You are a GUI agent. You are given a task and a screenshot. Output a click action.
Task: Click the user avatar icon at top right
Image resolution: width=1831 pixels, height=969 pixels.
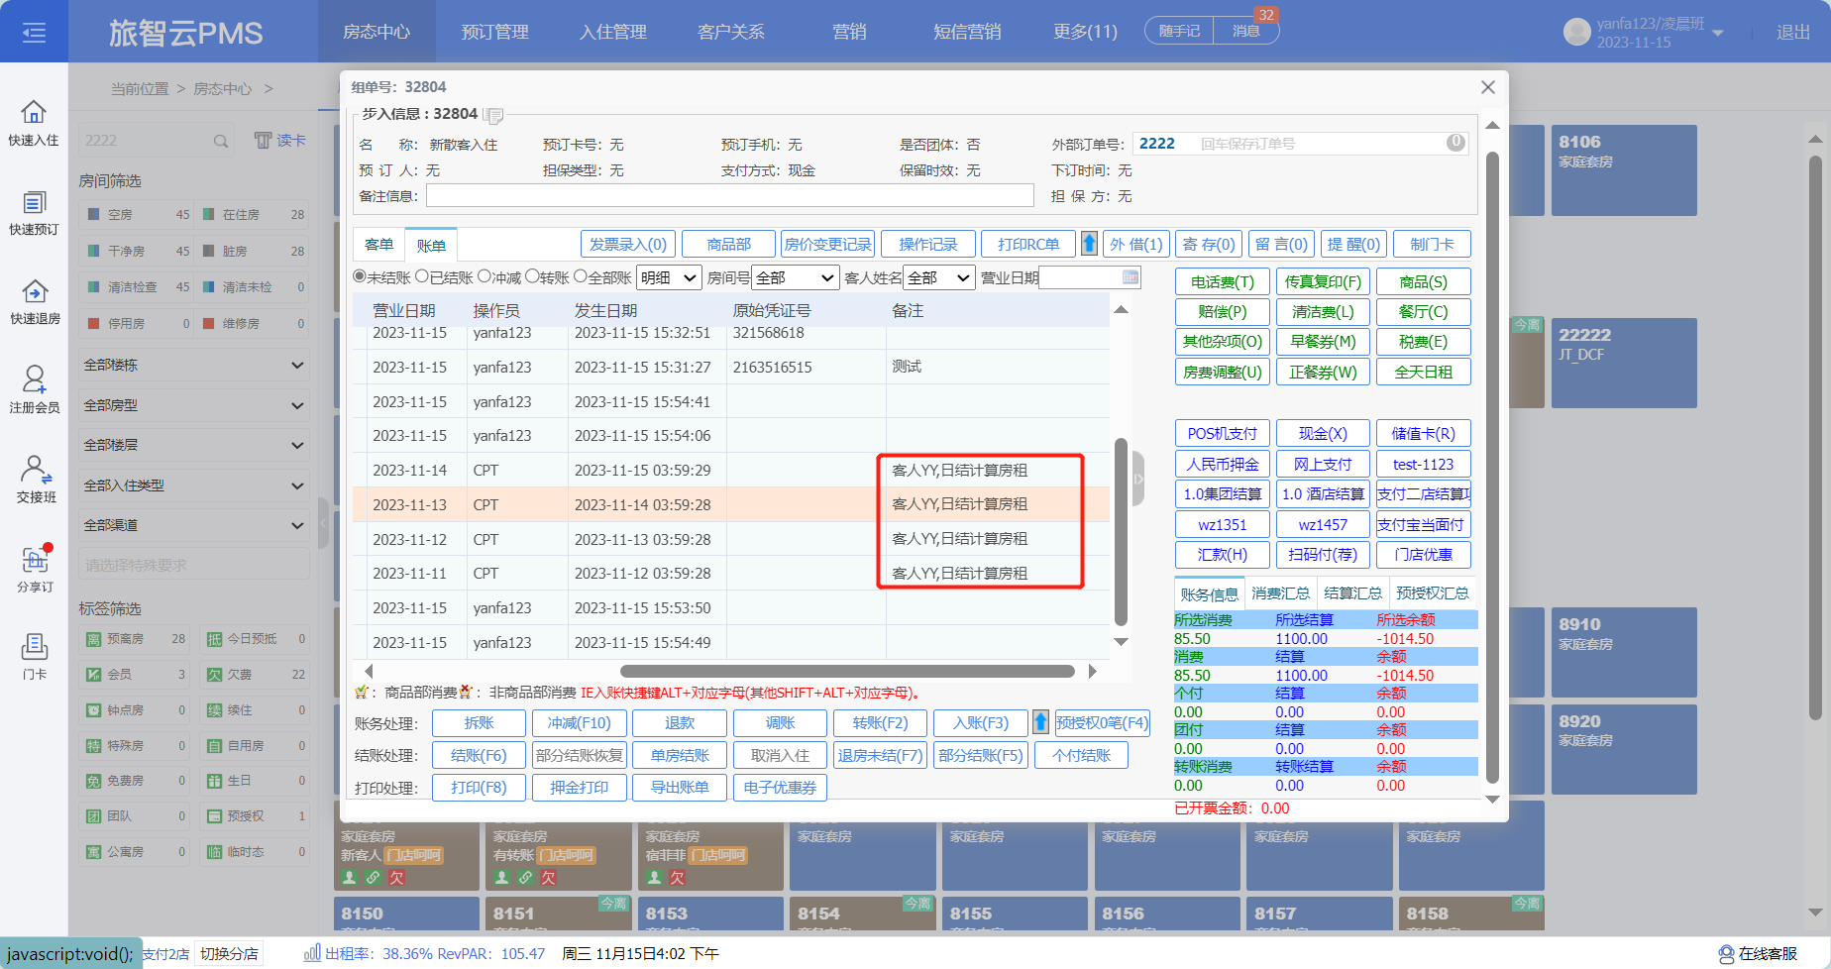[1576, 32]
